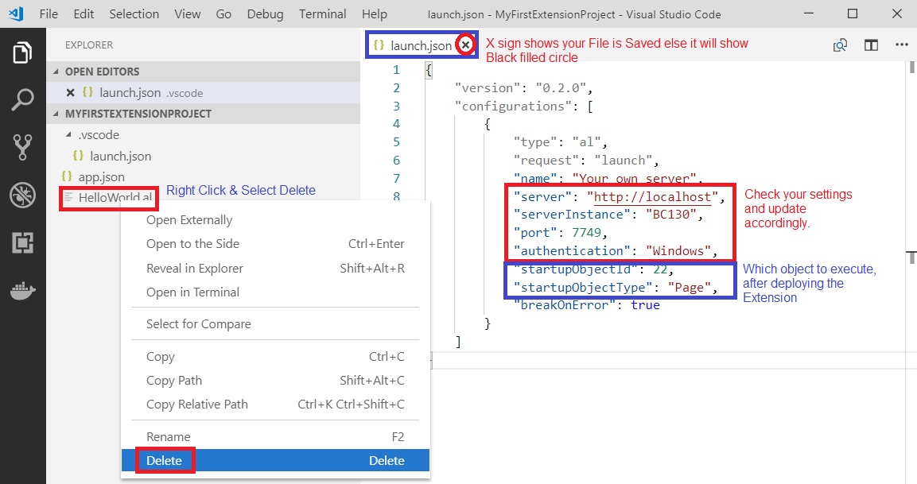Open the Extensions view icon
917x484 pixels.
[x=22, y=242]
